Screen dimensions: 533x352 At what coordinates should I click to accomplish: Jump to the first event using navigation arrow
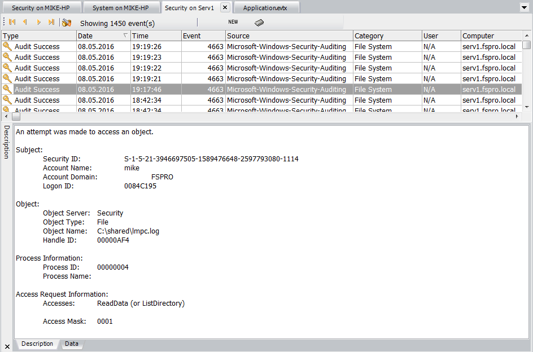(11, 22)
